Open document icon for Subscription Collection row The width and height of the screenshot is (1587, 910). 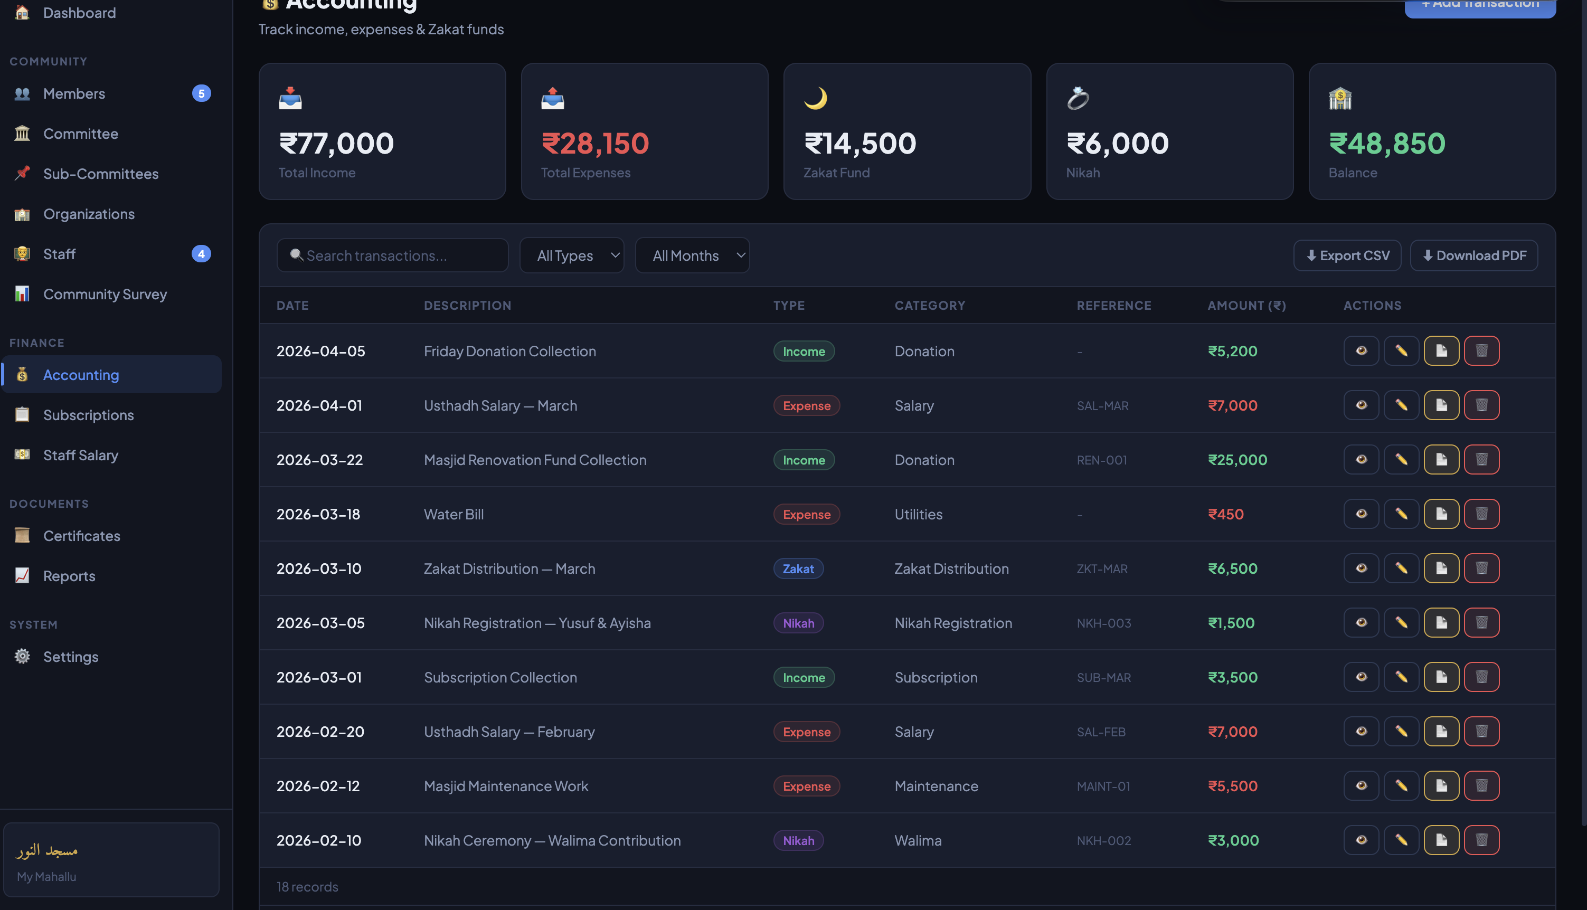click(x=1441, y=677)
